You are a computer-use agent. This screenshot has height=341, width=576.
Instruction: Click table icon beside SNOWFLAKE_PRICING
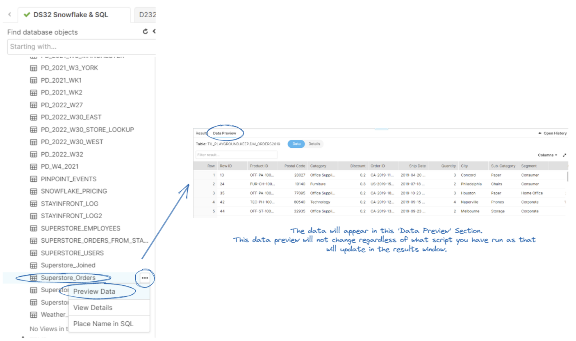(x=34, y=191)
